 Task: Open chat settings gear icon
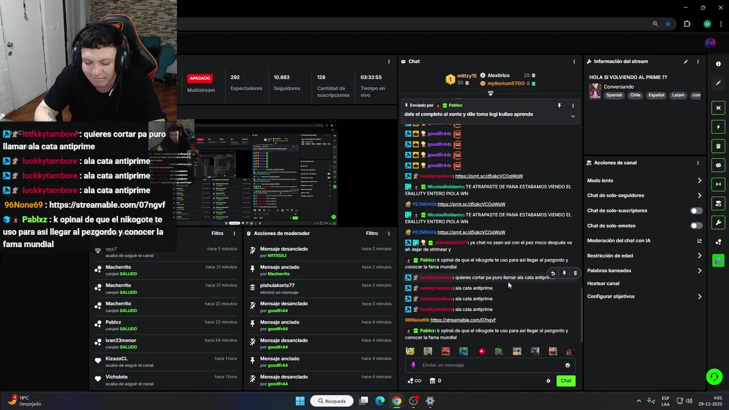pyautogui.click(x=548, y=381)
